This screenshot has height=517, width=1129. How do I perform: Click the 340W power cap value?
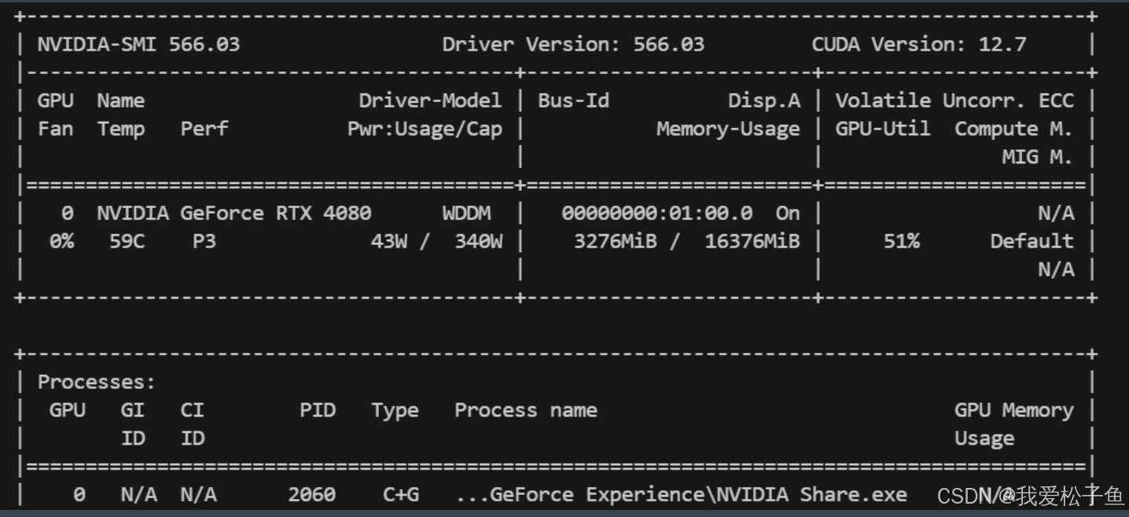tap(478, 241)
